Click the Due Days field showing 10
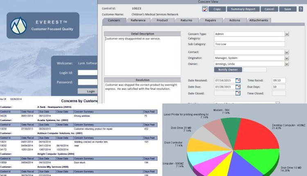Viewport: 307px width, 176px height. 279,87
